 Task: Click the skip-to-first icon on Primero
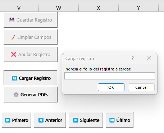8,120
